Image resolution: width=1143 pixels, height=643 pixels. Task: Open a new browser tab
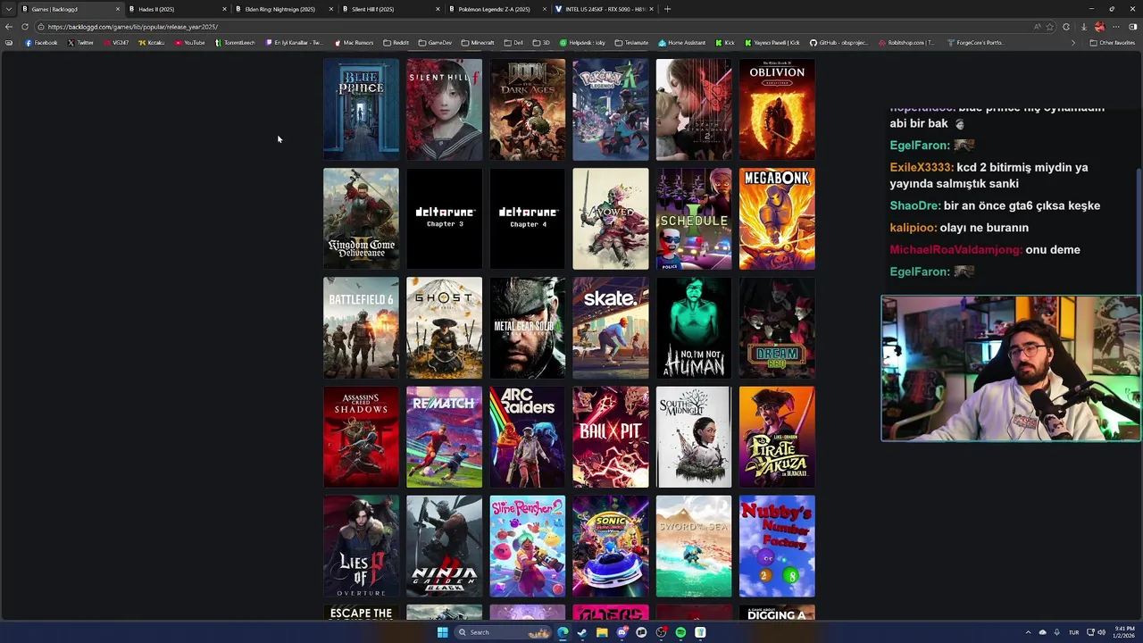tap(667, 9)
